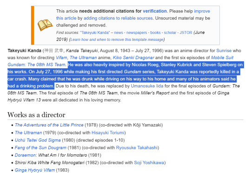Open the 'Ryousuke Takahashi' link
251x173 pixels.
point(137,148)
